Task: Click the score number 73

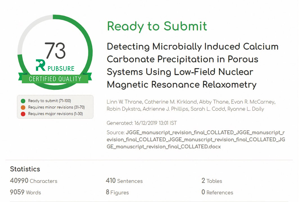Action: pos(55,50)
